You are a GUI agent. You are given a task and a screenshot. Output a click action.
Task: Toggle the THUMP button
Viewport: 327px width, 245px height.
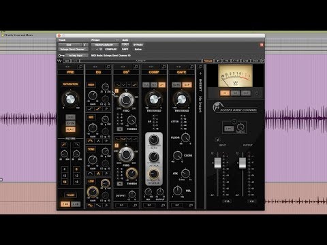pyautogui.click(x=70, y=195)
